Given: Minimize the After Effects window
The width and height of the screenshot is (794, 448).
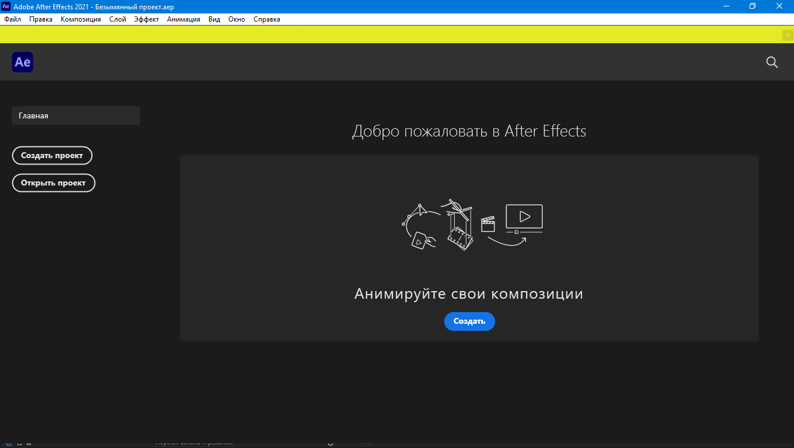Looking at the screenshot, I should pos(726,6).
